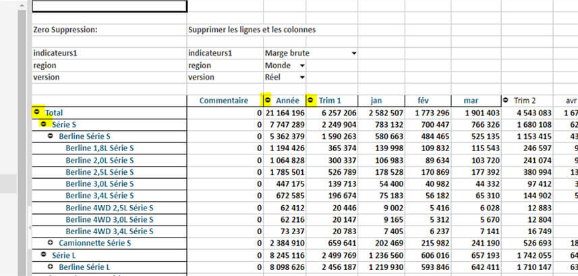Collapse the Série L group
This screenshot has width=578, height=276.
point(43,254)
